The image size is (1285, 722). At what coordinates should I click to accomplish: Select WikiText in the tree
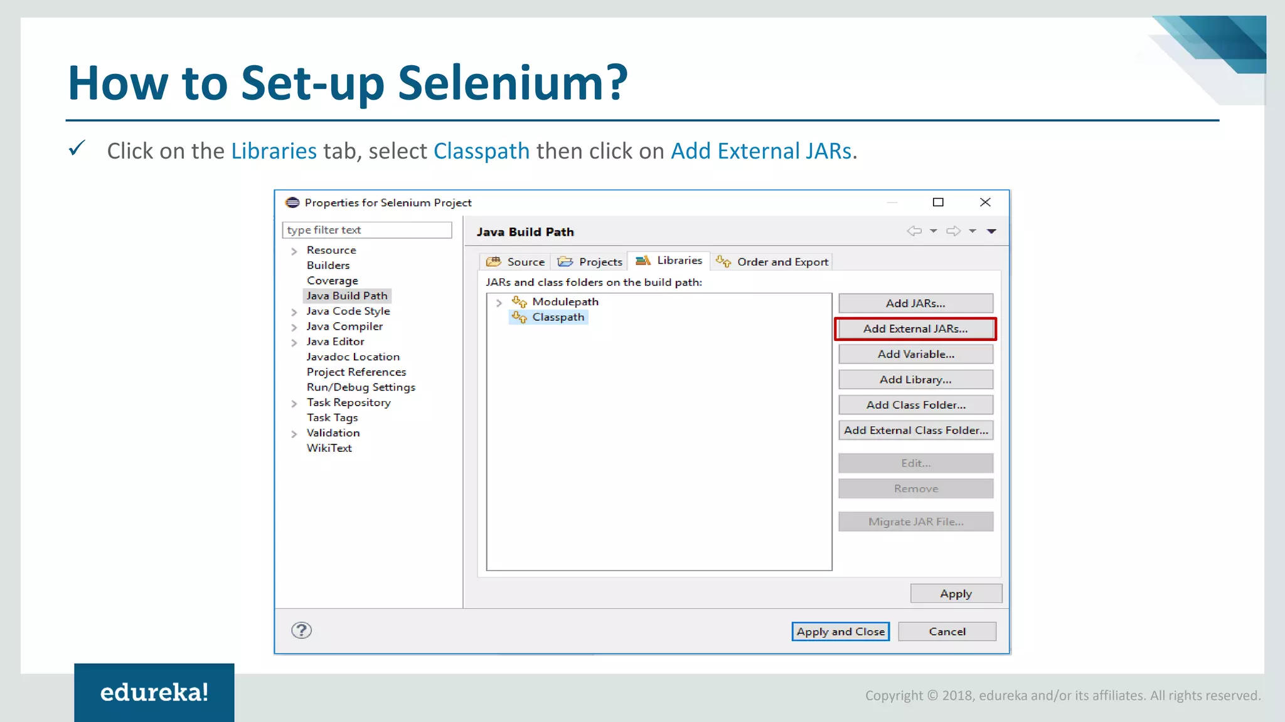pos(329,448)
